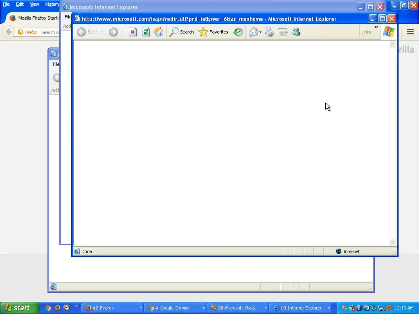Open the 42 Firefox taskbar group

click(113, 308)
